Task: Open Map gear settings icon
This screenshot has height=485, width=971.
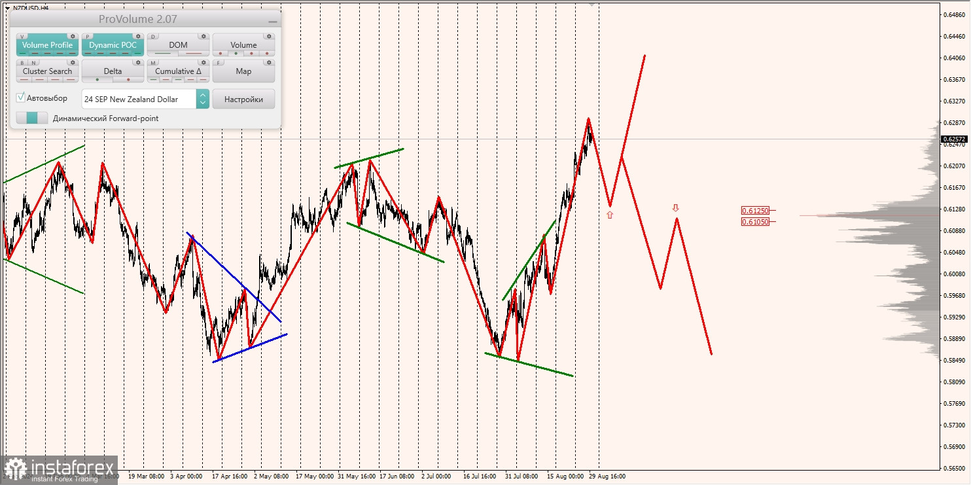Action: [x=269, y=63]
